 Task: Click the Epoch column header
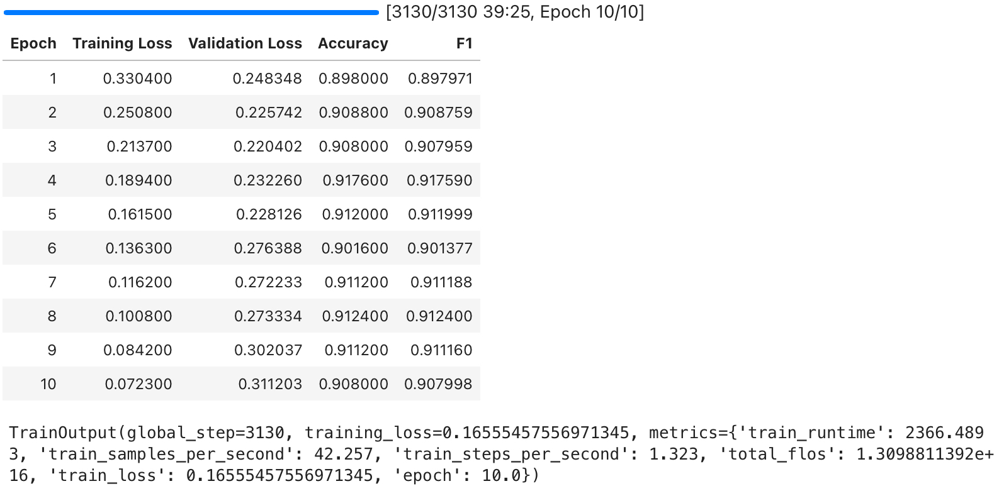[x=33, y=43]
